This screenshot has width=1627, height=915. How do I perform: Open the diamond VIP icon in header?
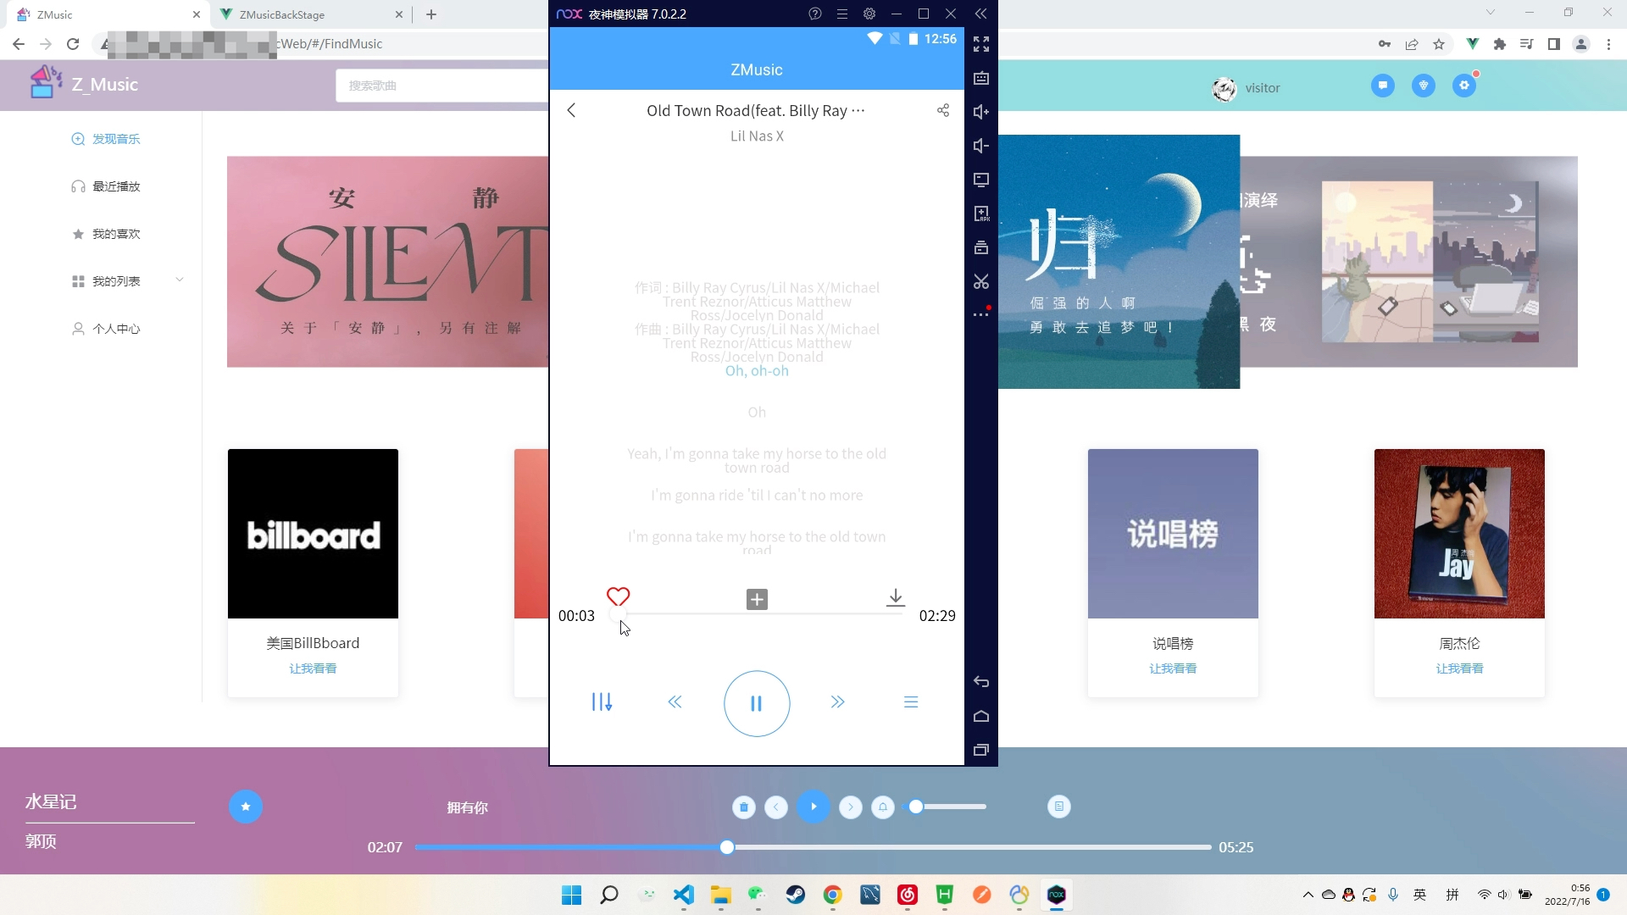tap(1424, 86)
